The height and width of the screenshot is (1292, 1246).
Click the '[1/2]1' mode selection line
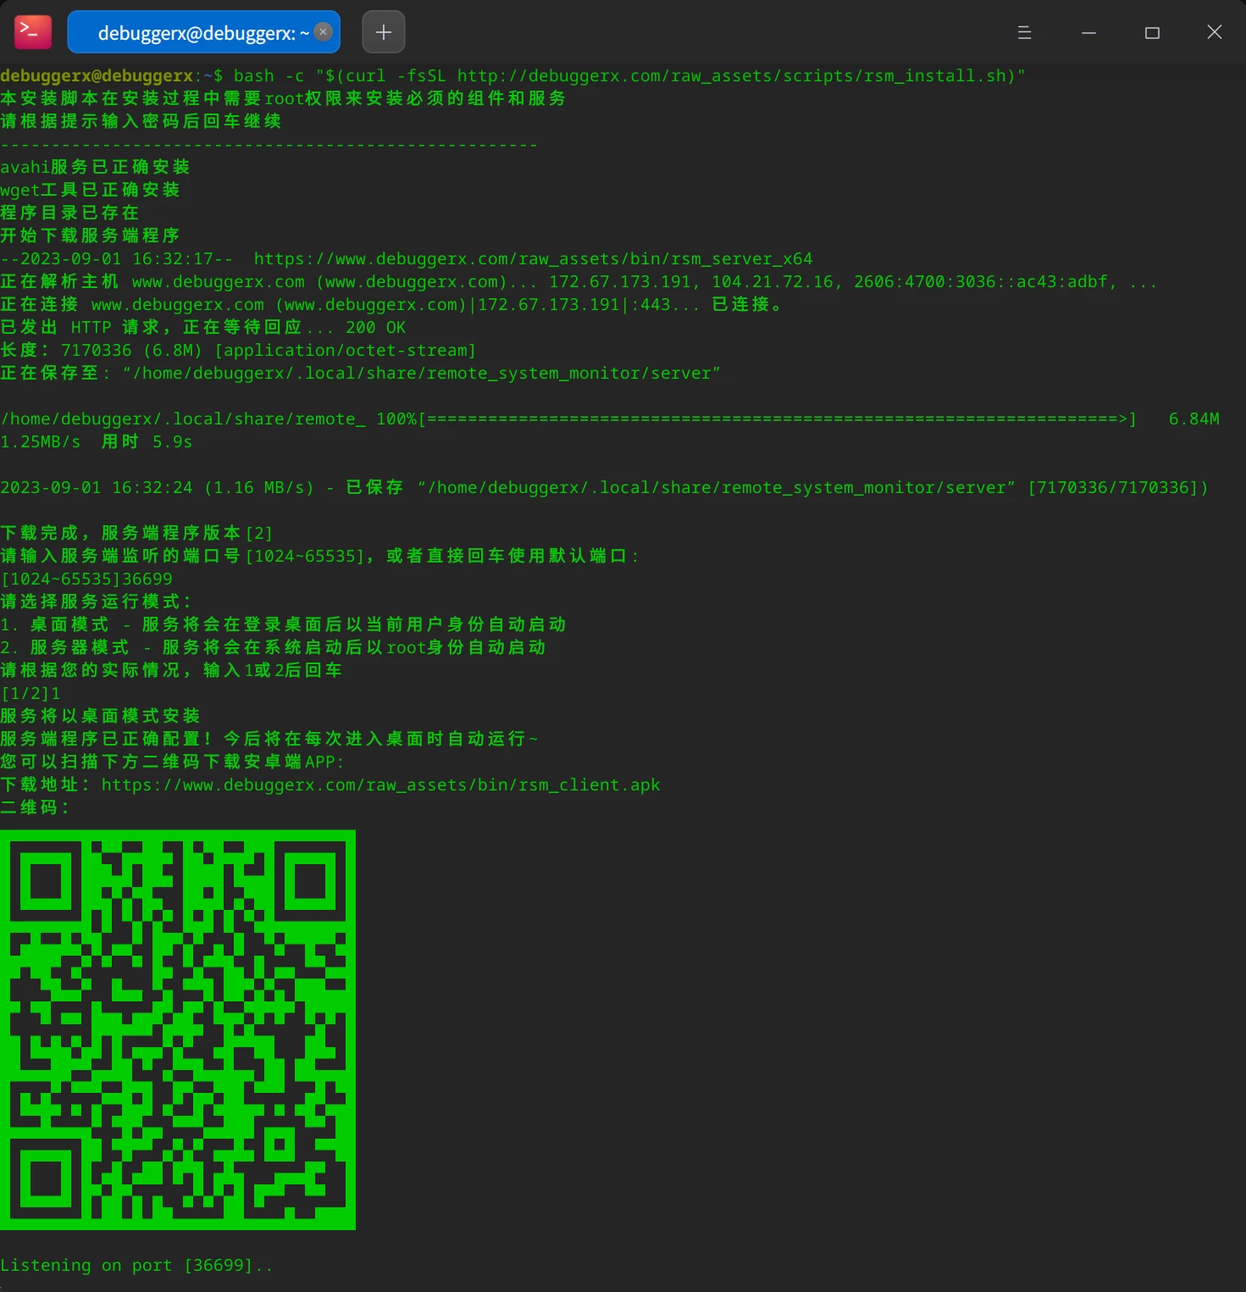(x=30, y=694)
